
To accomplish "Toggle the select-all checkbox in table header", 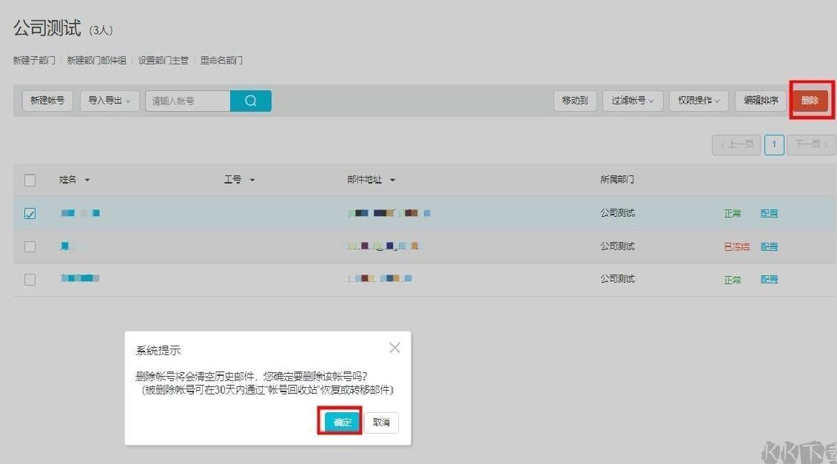I will 30,180.
